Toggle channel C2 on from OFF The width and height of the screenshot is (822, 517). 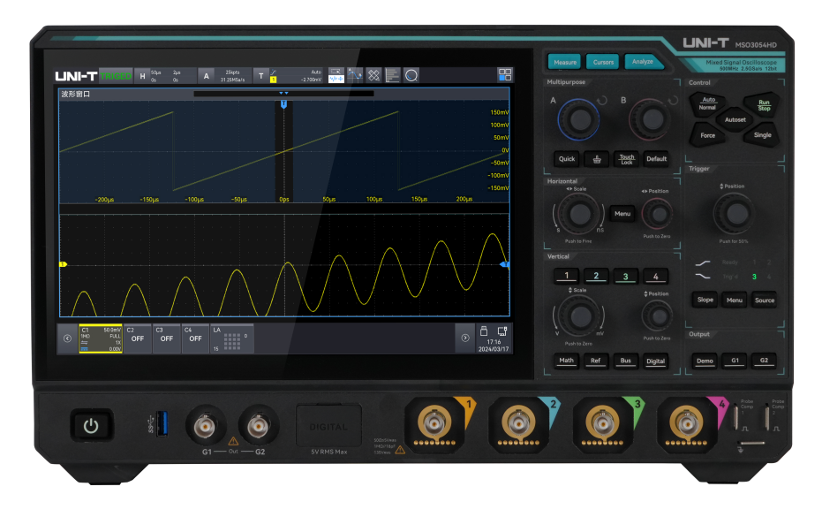[137, 338]
